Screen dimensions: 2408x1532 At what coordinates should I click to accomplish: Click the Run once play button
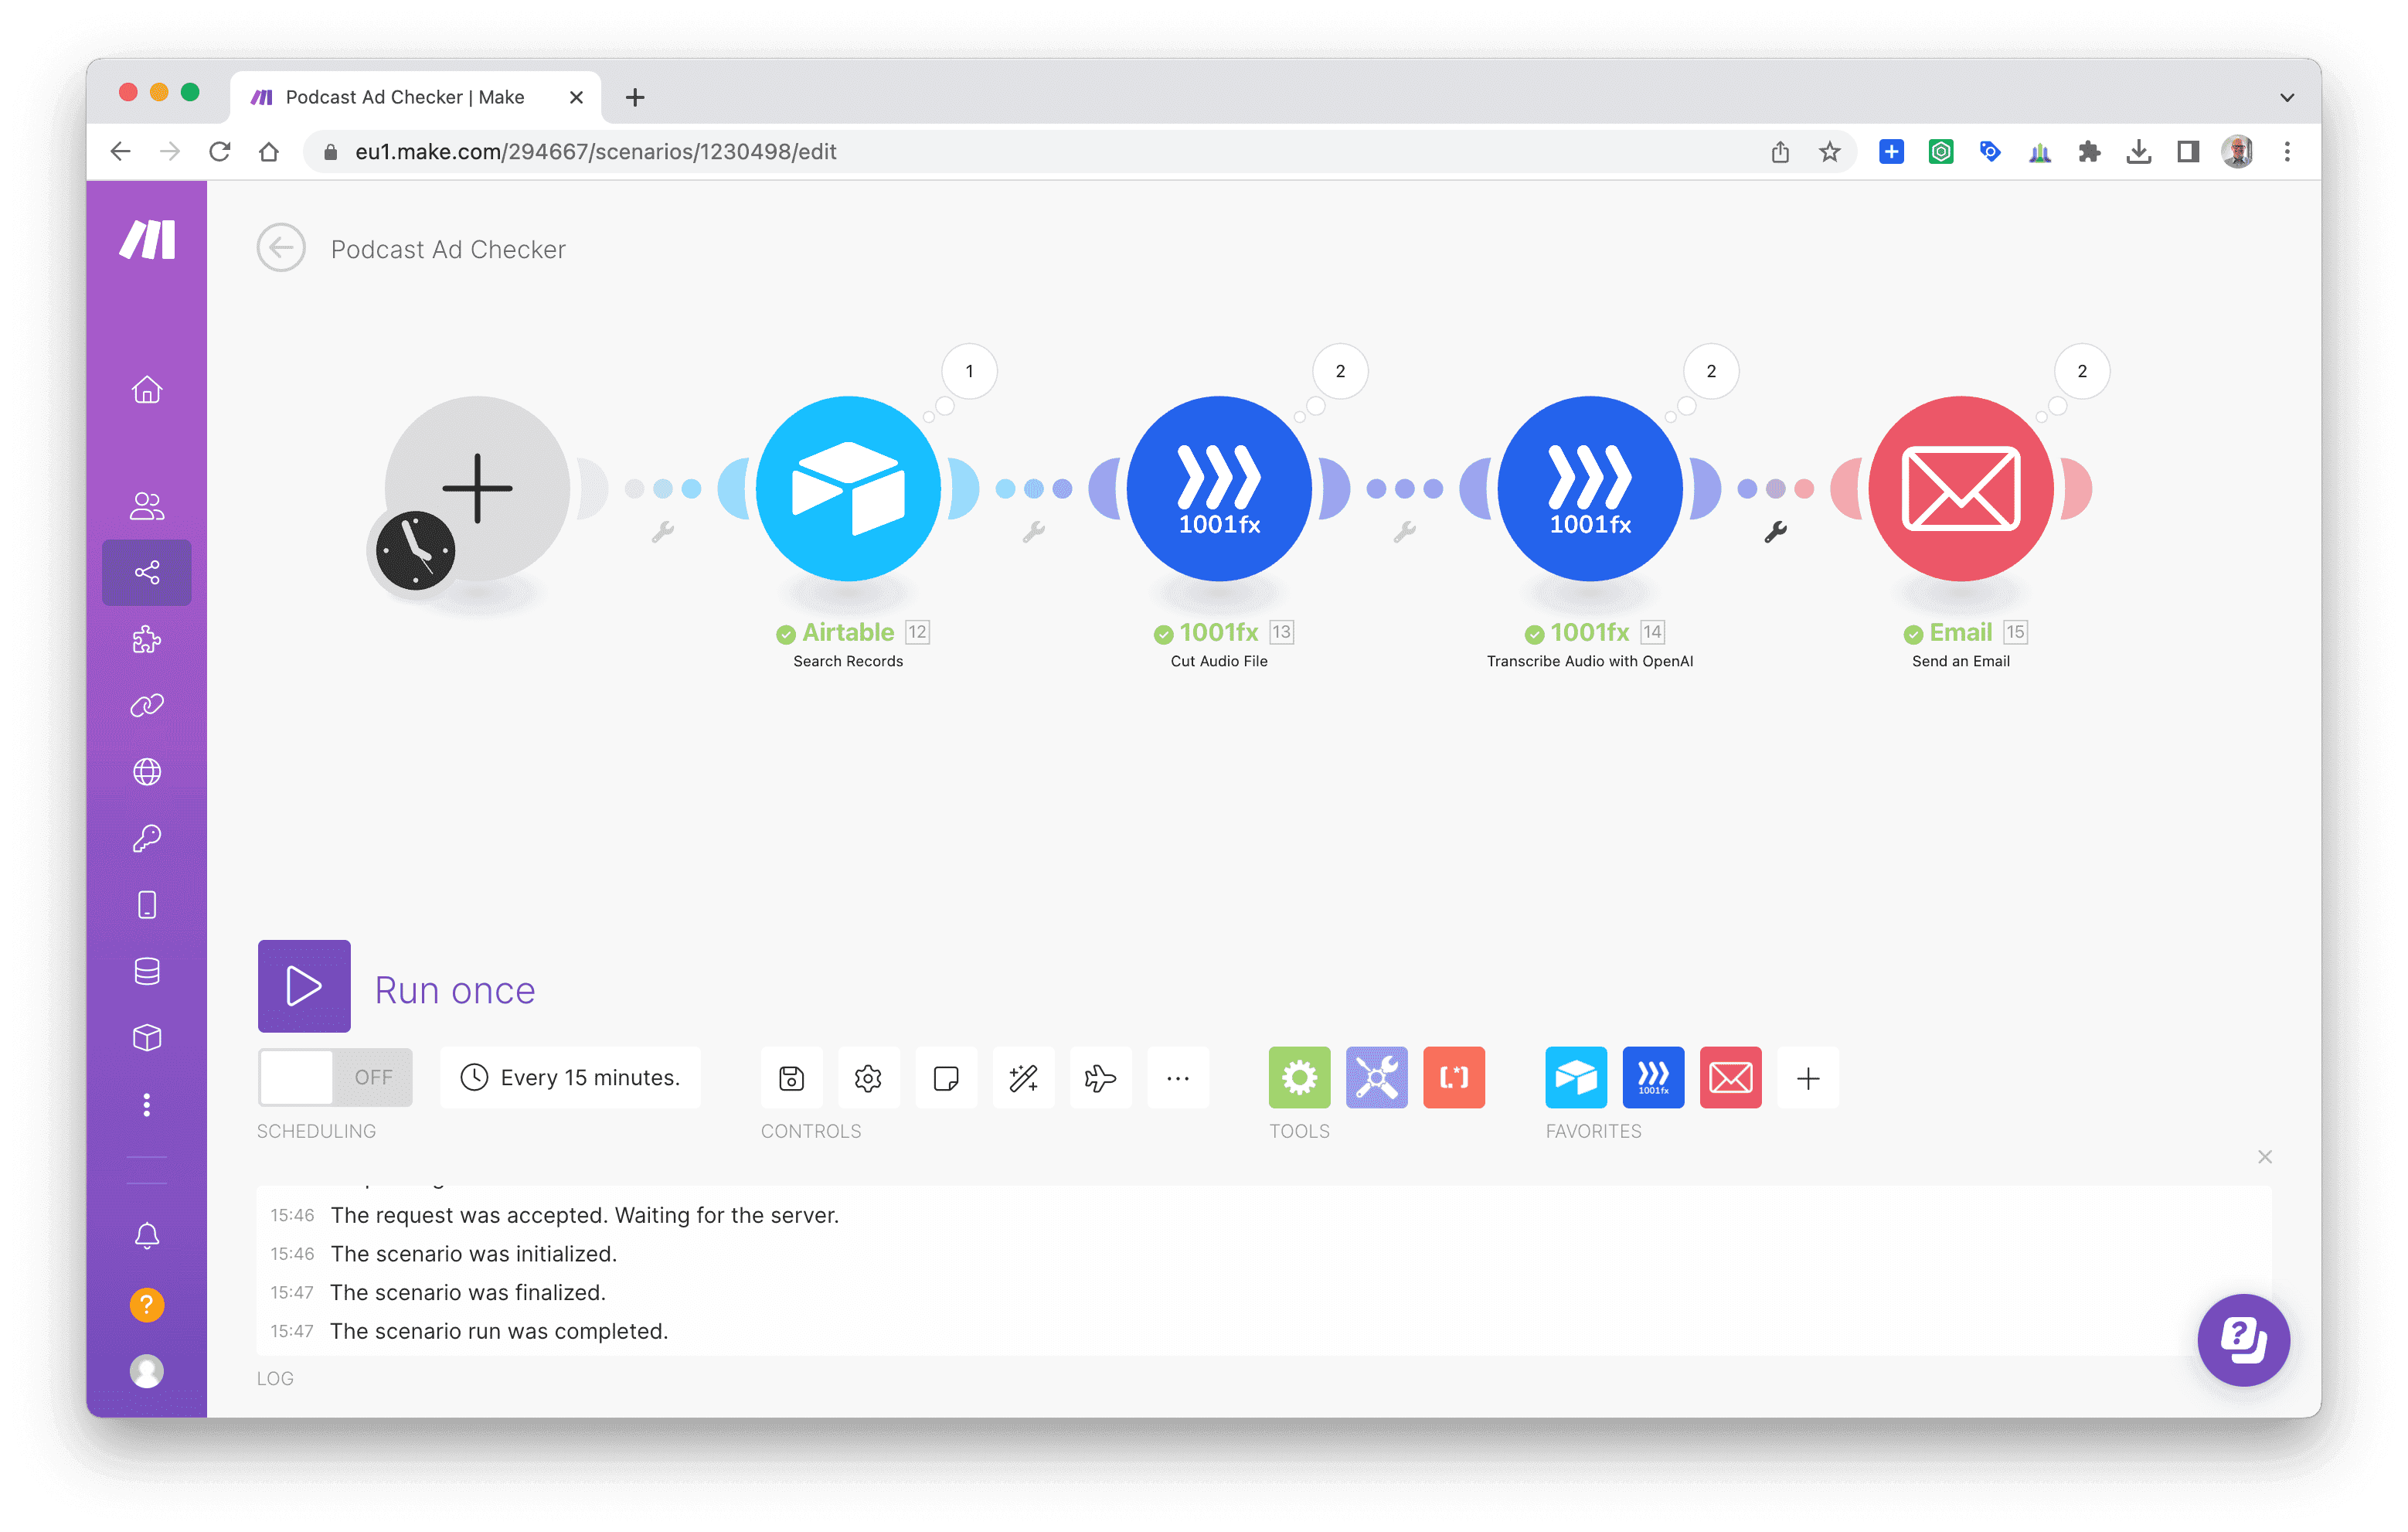point(304,986)
